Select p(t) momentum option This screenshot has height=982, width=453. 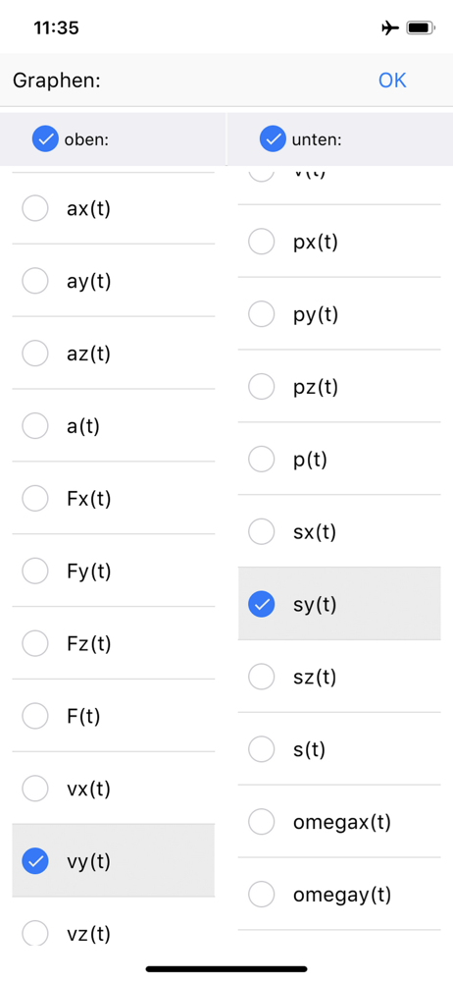coord(339,459)
